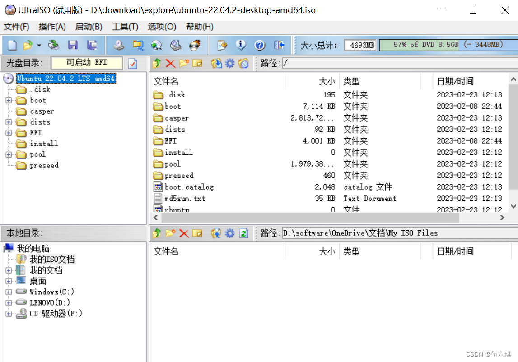The width and height of the screenshot is (518, 362).
Task: Sort ISO files by 类型 column
Action: (380, 81)
